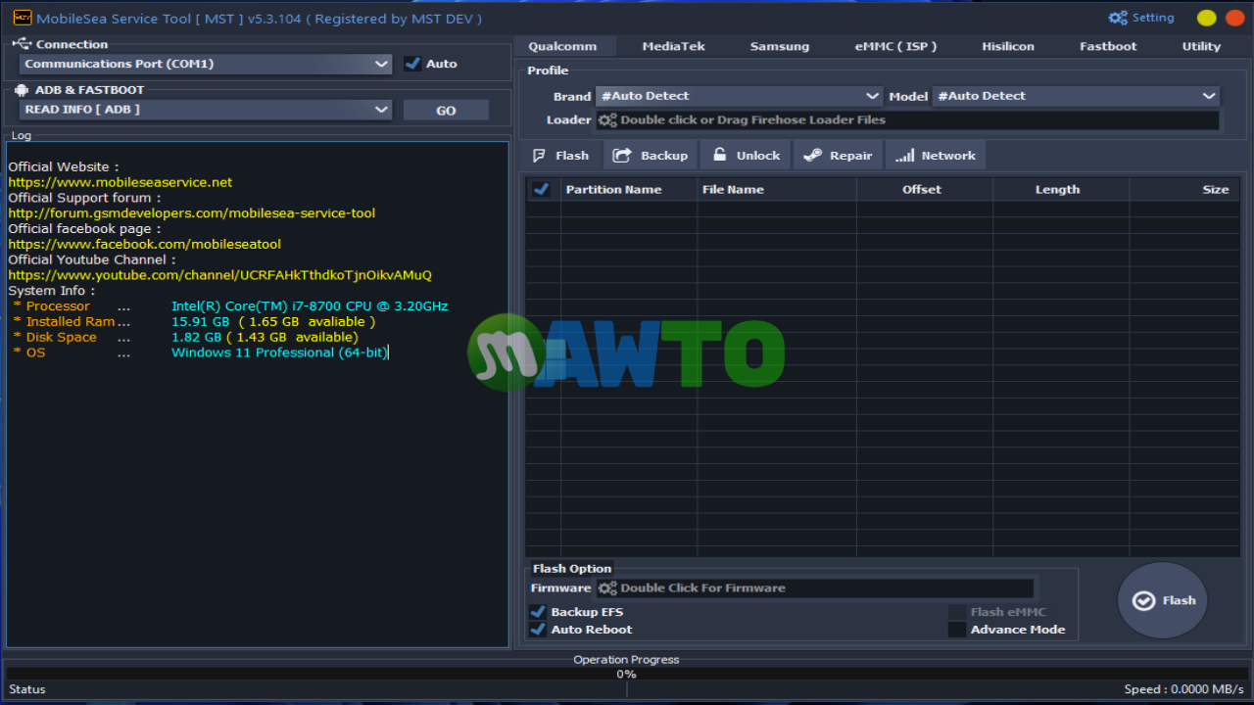
Task: Select the Backup sub-tab
Action: coord(651,156)
